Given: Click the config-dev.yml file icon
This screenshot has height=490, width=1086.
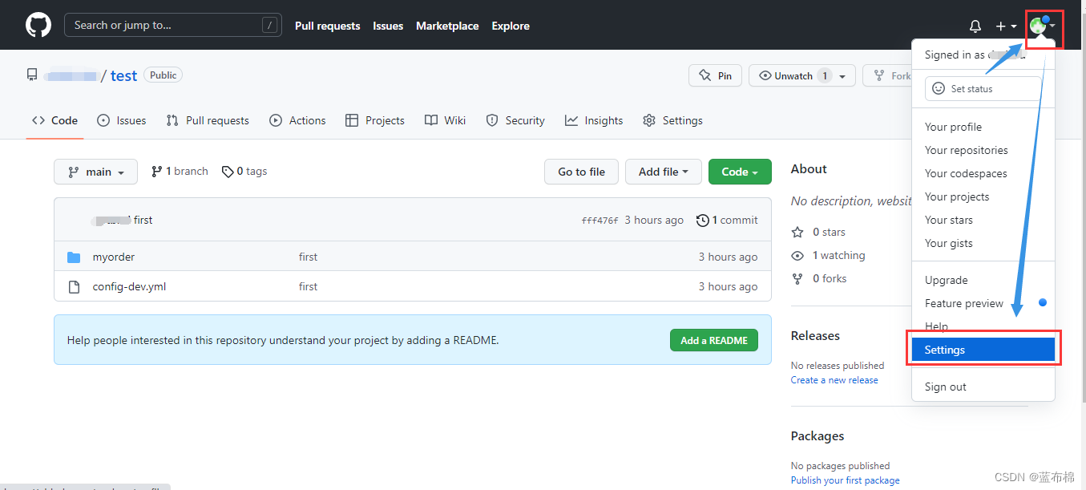Looking at the screenshot, I should 74,287.
